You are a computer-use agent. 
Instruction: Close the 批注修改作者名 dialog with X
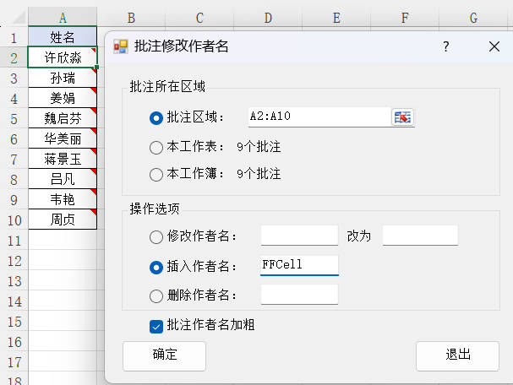tap(494, 47)
